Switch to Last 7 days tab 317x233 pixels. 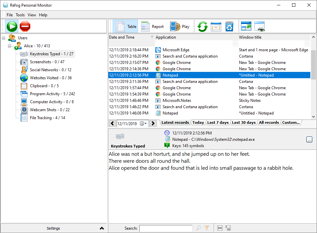tap(218, 122)
